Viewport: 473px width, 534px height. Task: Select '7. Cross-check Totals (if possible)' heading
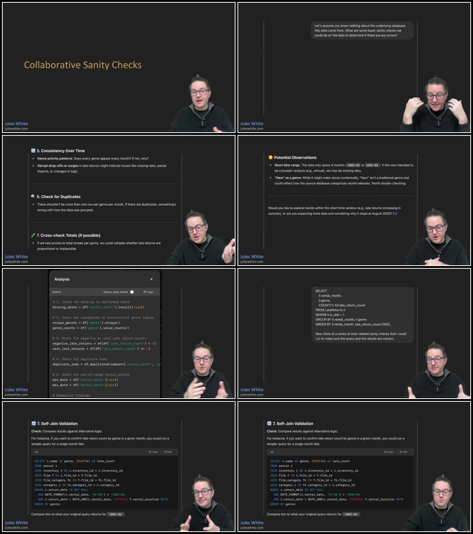tap(69, 235)
